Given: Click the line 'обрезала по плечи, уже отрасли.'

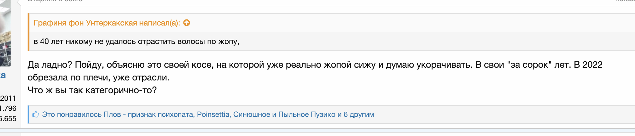Looking at the screenshot, I should pos(99,77).
